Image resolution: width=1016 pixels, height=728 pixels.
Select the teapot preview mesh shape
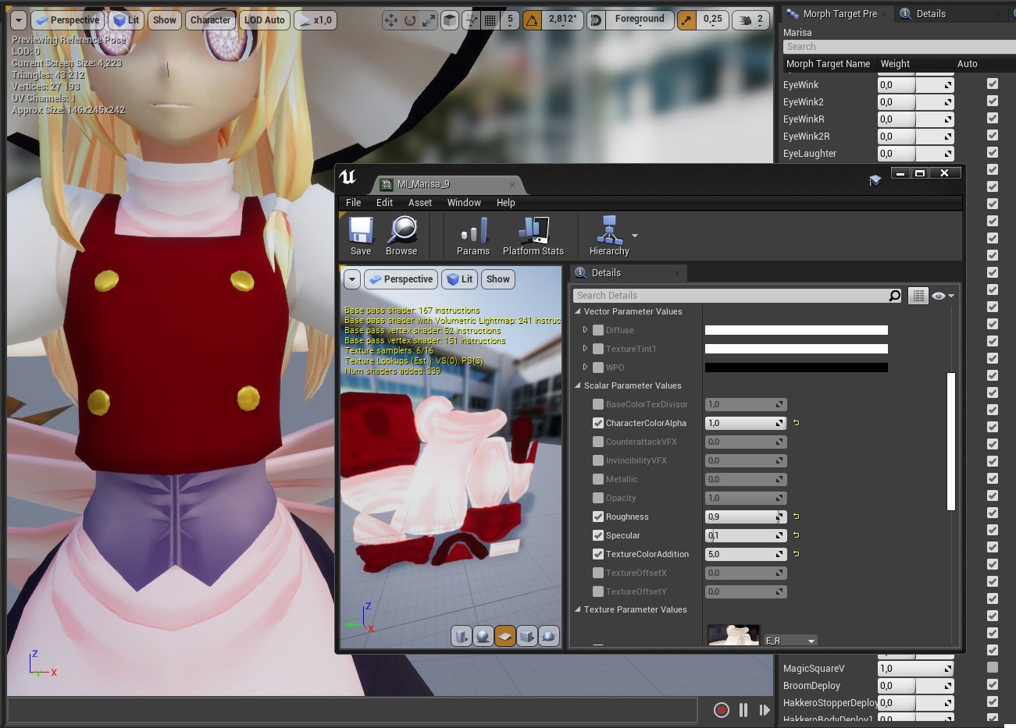[549, 636]
